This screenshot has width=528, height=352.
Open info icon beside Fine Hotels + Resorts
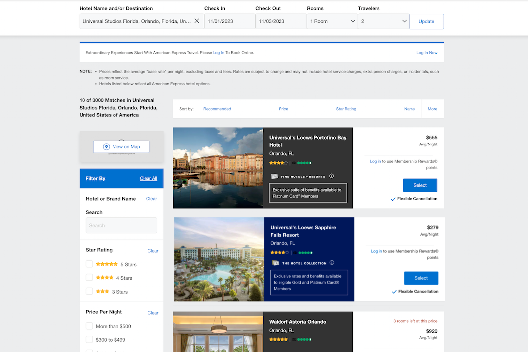[332, 176]
